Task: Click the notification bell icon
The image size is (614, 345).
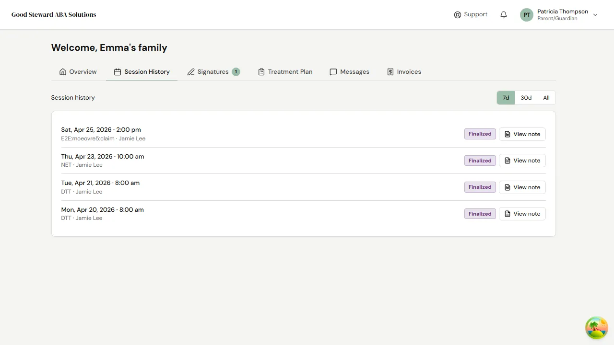Action: 503,14
